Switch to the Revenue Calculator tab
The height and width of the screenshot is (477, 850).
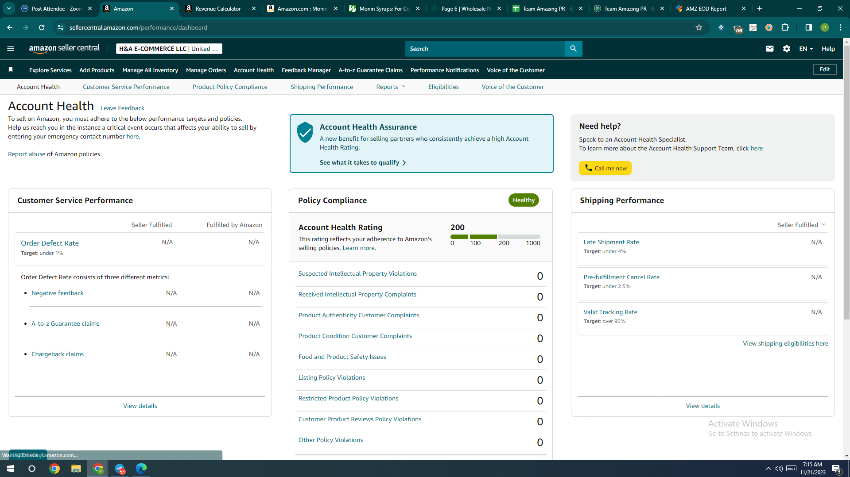[x=218, y=8]
